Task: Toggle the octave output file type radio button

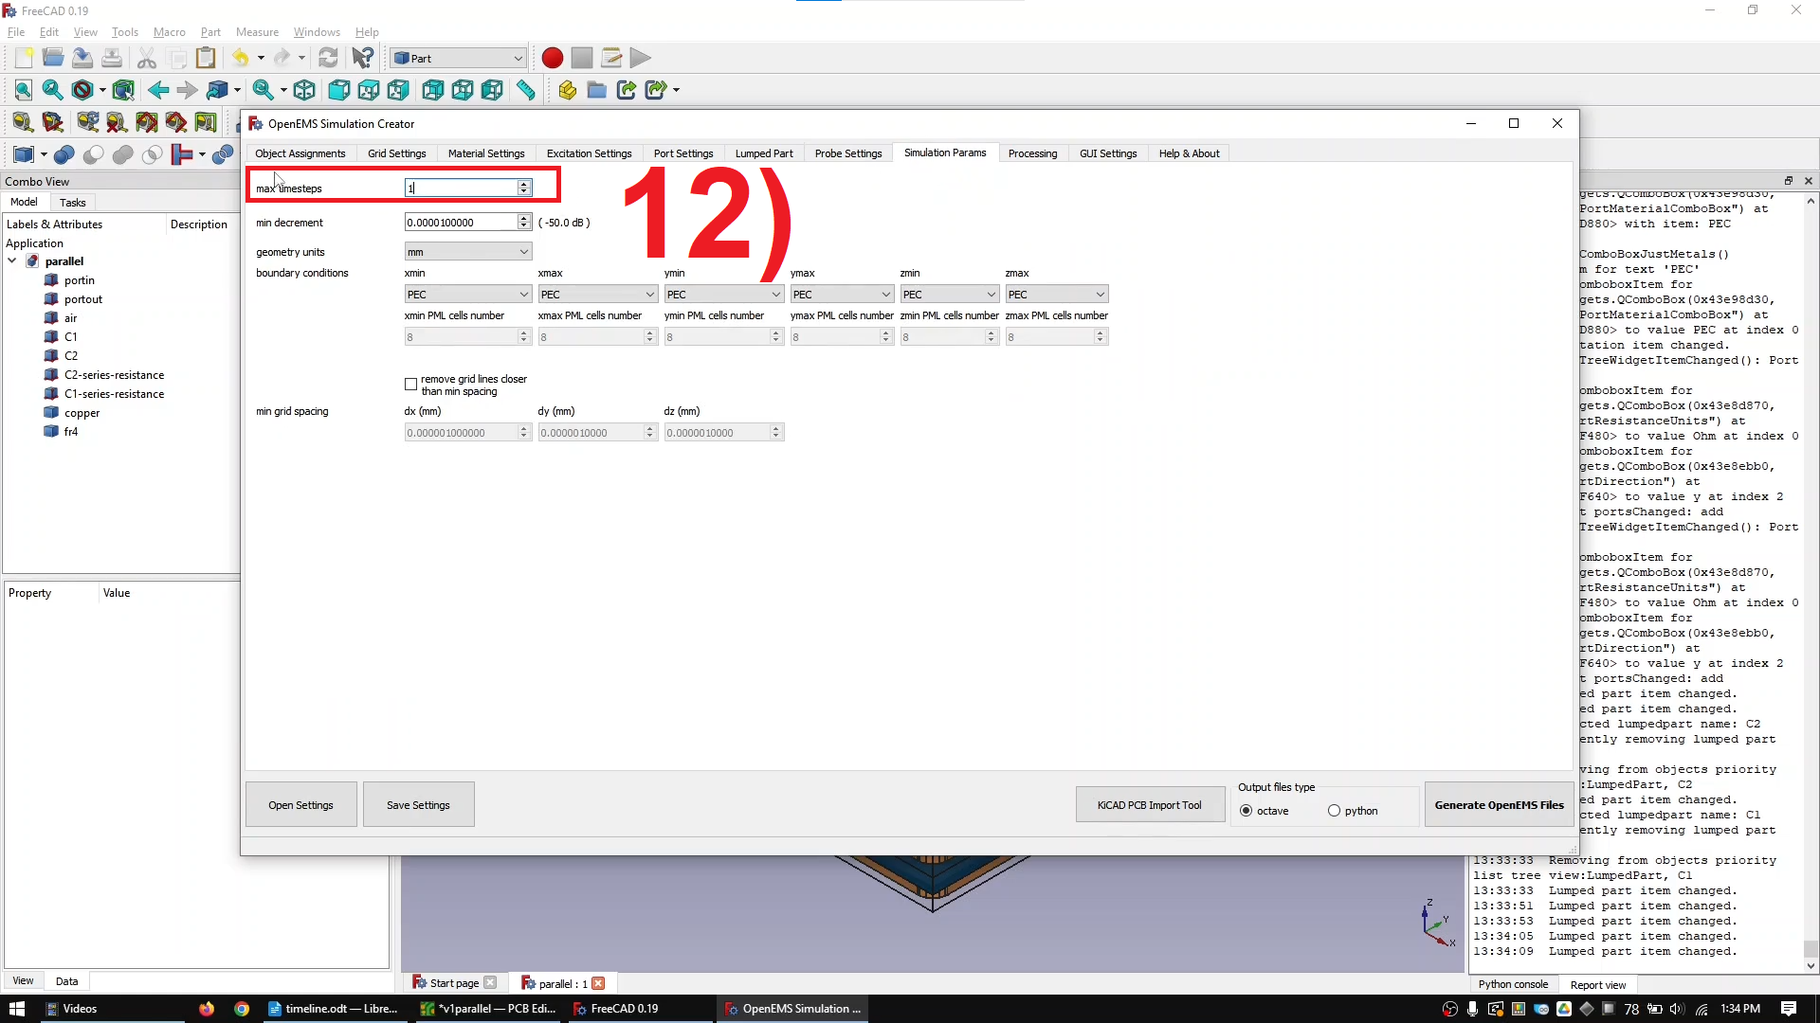Action: (1248, 811)
